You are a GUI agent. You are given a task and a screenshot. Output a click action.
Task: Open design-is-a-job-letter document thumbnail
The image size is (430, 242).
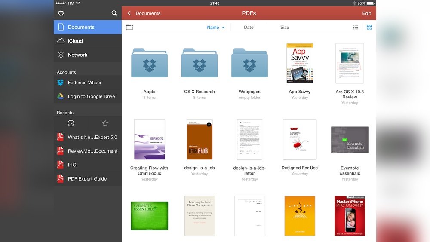pos(249,140)
